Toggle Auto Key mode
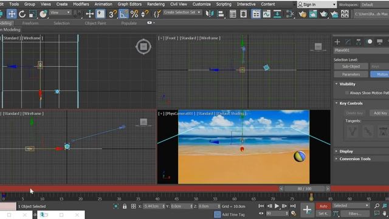The height and width of the screenshot is (219, 389). pos(323,206)
